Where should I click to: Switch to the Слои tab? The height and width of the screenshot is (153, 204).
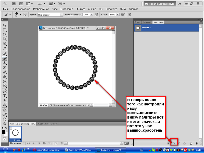click(x=137, y=22)
